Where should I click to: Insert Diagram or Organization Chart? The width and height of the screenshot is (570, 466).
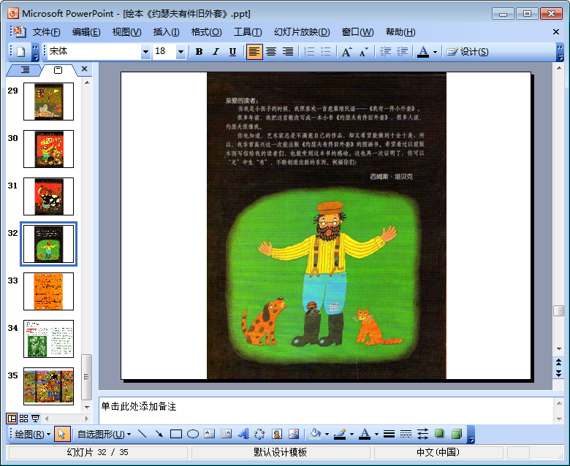point(259,434)
